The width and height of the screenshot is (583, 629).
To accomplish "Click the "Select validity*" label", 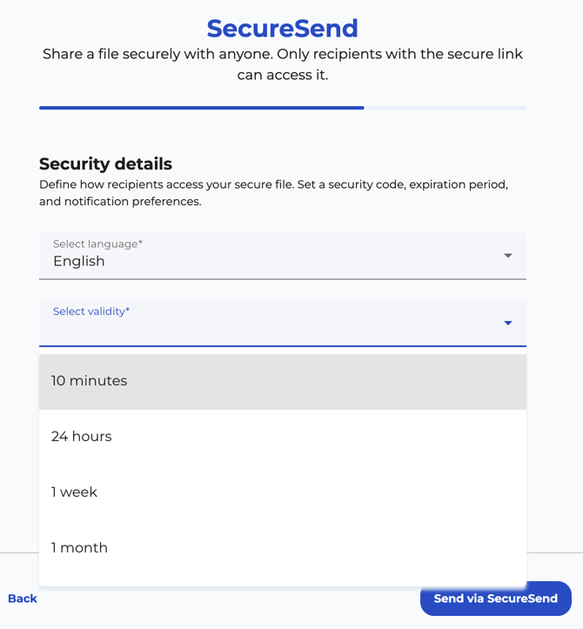I will pyautogui.click(x=91, y=311).
